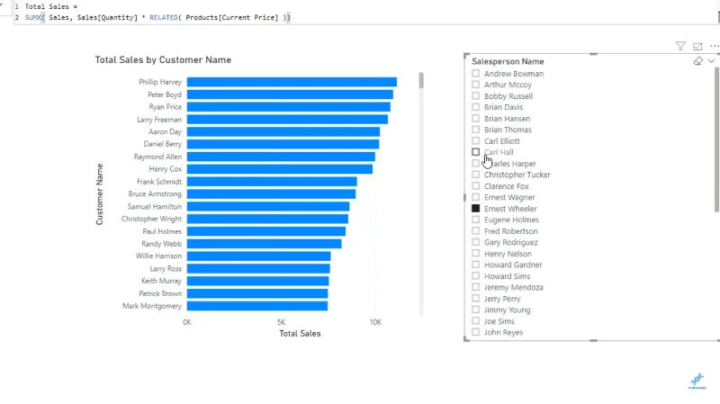Click the Henry Cox bar
This screenshot has width=720, height=404.
280,169
